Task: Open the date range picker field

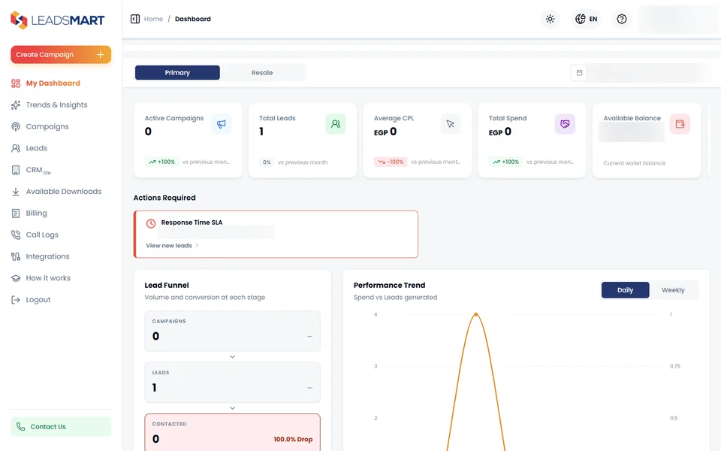Action: click(640, 73)
